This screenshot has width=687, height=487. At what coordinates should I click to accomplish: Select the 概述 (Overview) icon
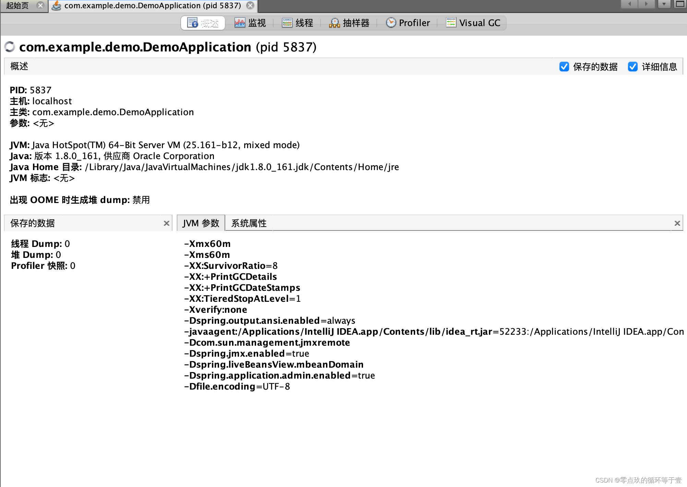point(193,23)
